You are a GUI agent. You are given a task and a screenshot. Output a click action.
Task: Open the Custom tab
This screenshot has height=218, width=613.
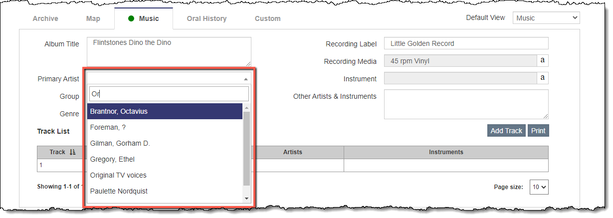point(267,19)
